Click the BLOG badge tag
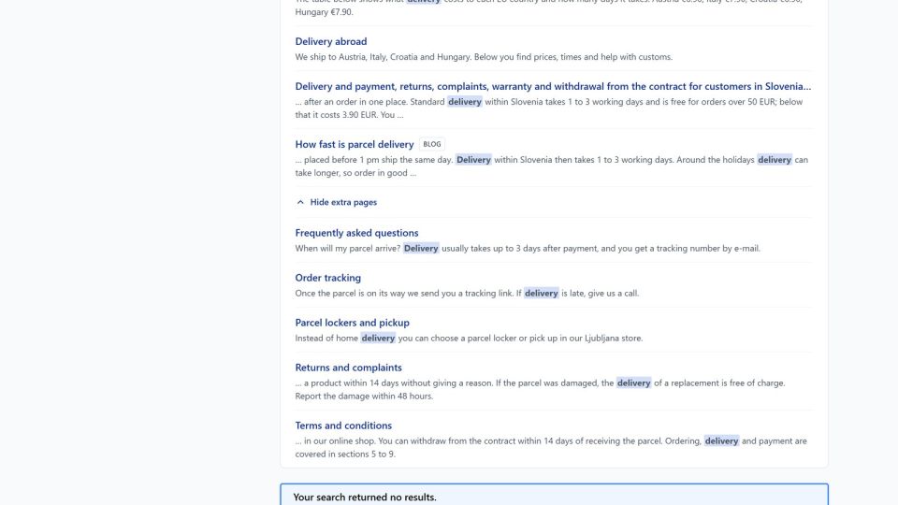The image size is (898, 505). click(432, 144)
